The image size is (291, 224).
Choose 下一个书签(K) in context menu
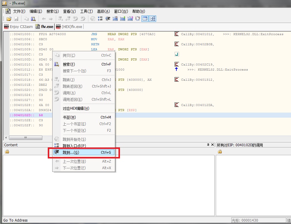pyautogui.click(x=84, y=130)
